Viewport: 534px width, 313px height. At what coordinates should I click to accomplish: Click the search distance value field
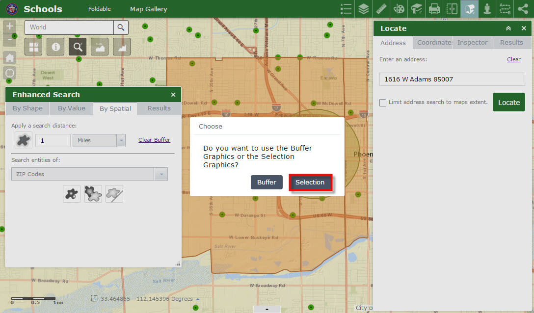pos(53,140)
